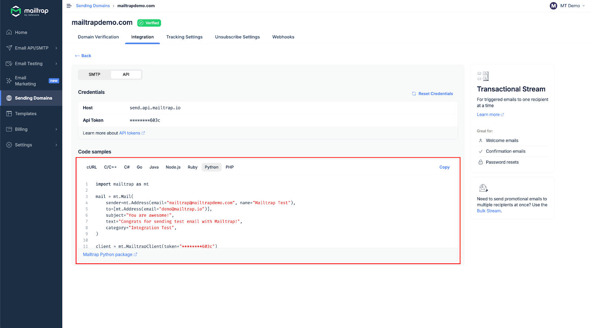Click the Templates icon in sidebar
Image resolution: width=591 pixels, height=328 pixels.
pyautogui.click(x=9, y=114)
